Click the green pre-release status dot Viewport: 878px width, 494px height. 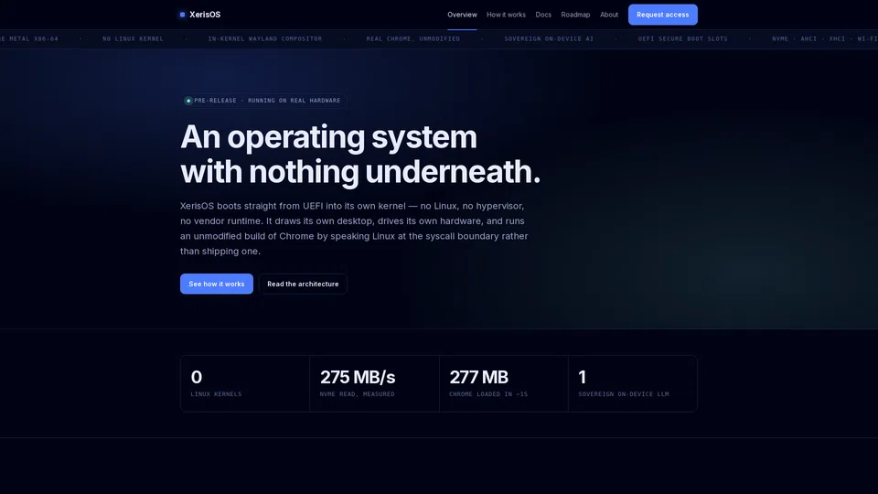[x=188, y=101]
